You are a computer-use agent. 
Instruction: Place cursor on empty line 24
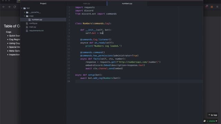pos(139,81)
